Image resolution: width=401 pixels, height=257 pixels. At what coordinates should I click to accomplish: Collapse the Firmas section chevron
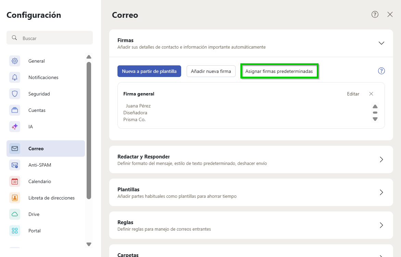pyautogui.click(x=381, y=43)
